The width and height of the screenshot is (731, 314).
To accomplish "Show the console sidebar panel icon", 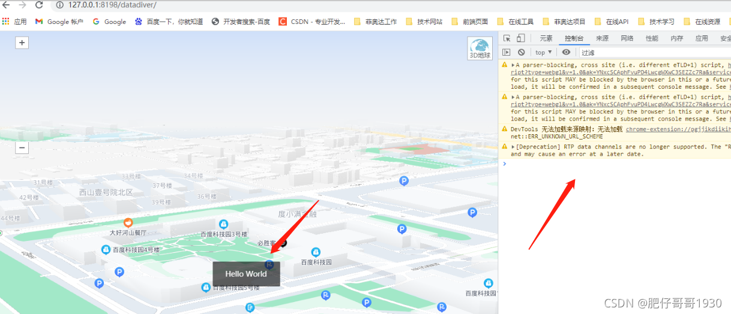I will (507, 52).
